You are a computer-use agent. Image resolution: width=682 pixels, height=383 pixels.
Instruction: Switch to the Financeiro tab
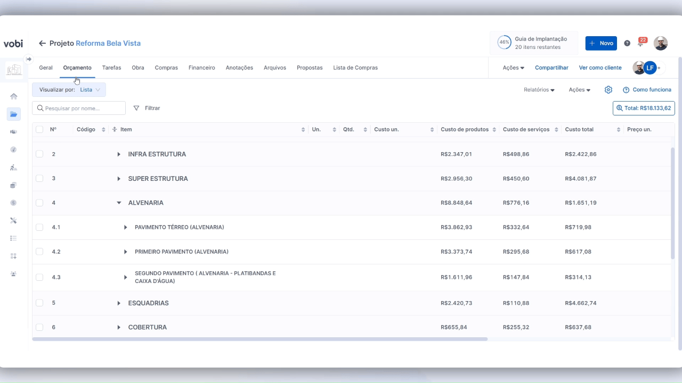tap(202, 68)
